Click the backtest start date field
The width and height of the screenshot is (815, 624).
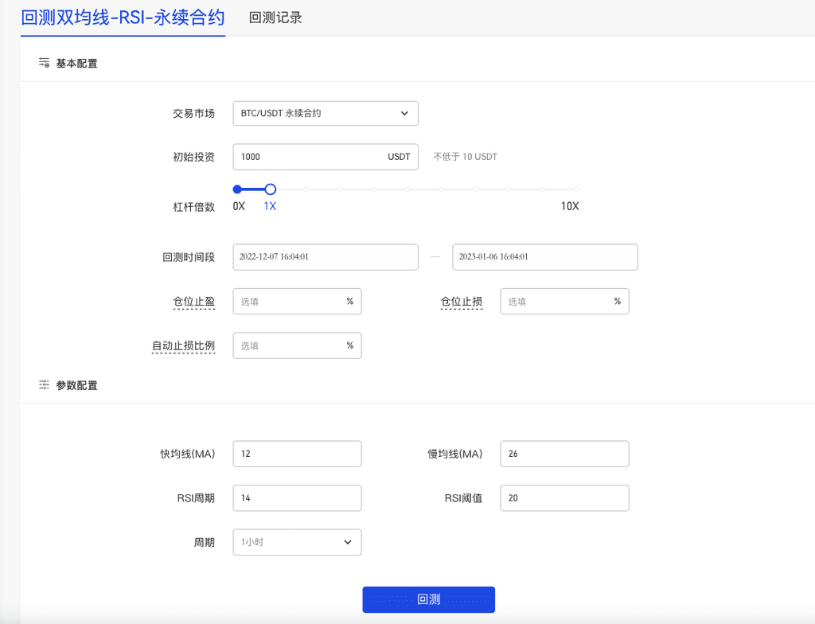click(x=325, y=257)
